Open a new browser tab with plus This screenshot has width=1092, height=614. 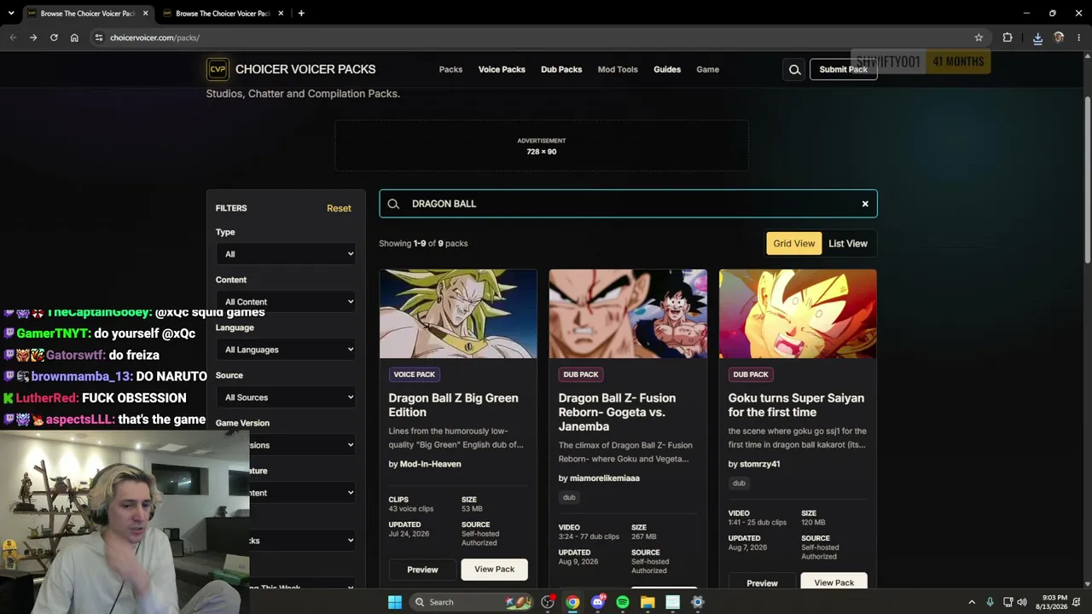click(x=301, y=14)
